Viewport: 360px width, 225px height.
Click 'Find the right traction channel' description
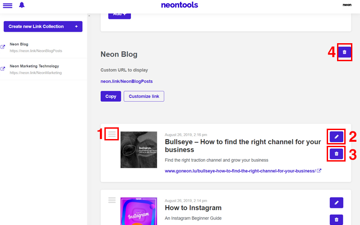click(216, 160)
